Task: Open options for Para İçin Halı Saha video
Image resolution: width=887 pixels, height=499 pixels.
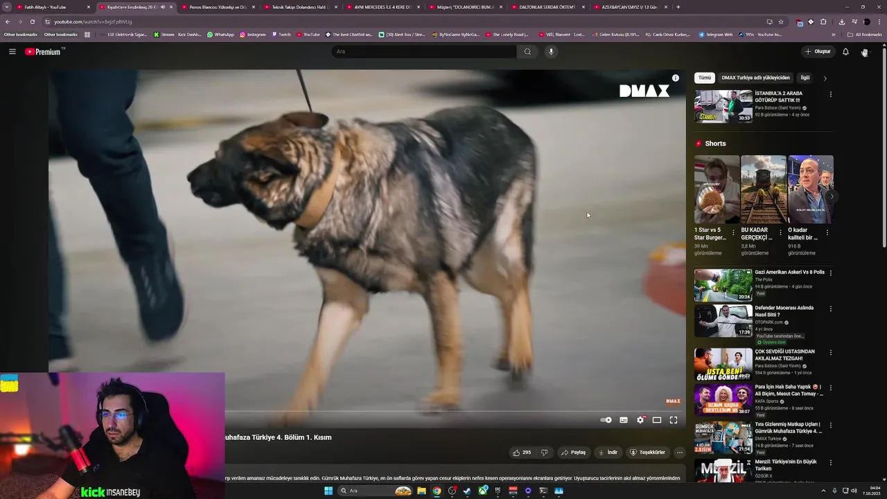Action: [831, 388]
